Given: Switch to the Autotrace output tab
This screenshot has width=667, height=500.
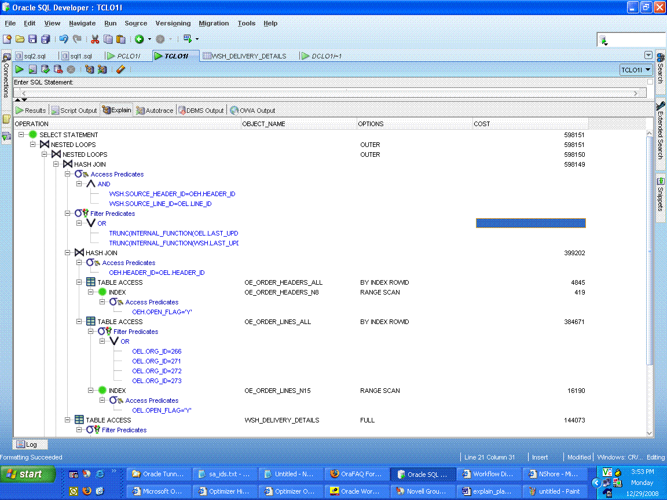Looking at the screenshot, I should 155,111.
